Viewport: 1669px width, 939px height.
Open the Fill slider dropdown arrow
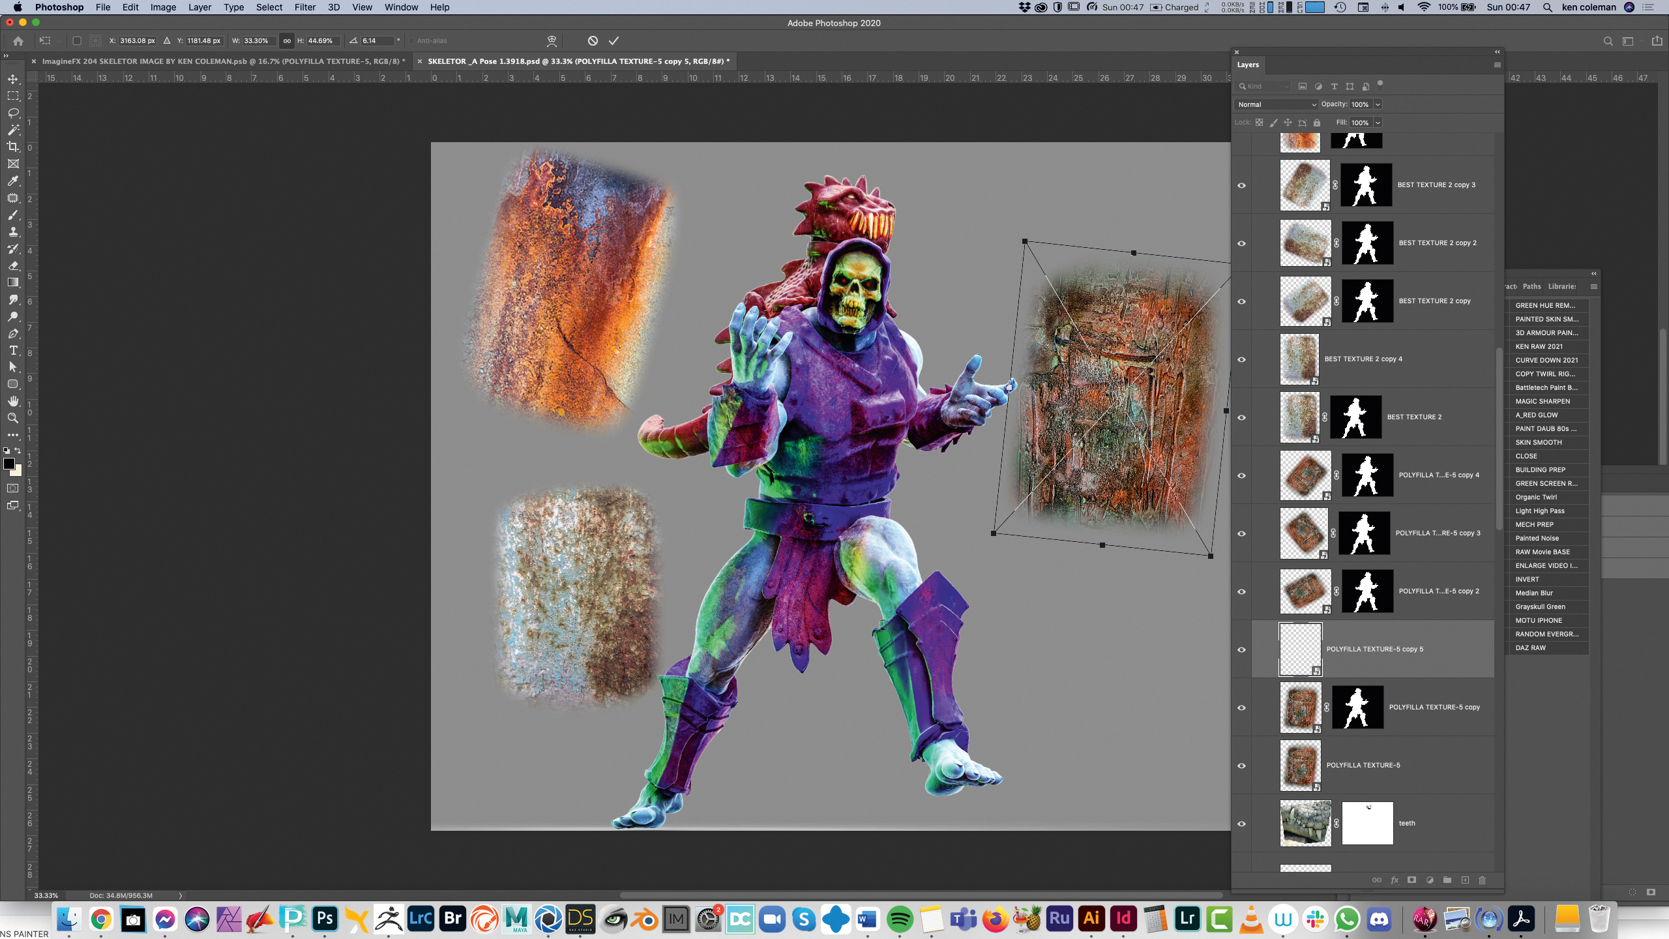[x=1378, y=123]
